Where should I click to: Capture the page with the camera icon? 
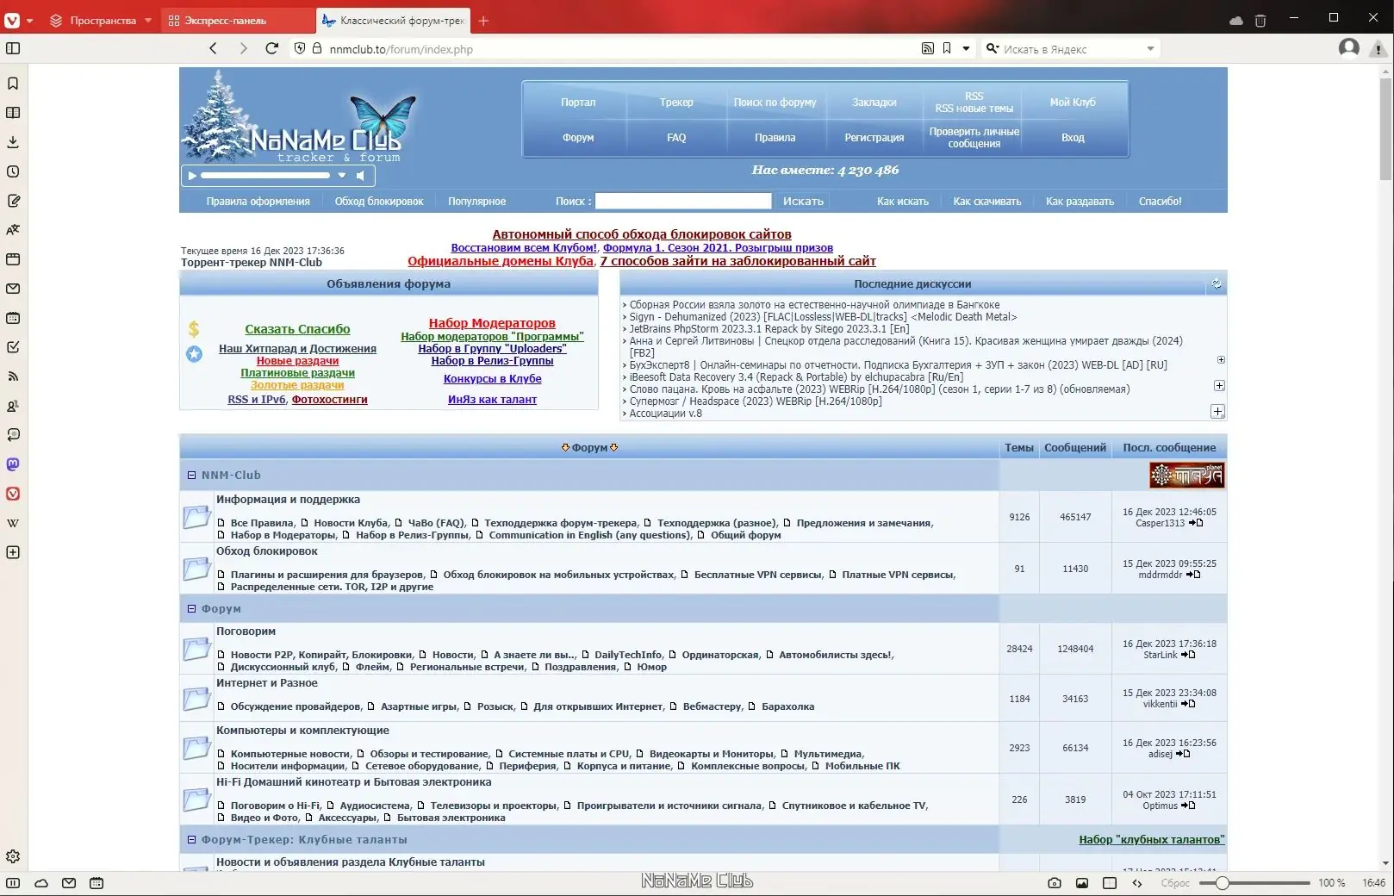[1055, 883]
